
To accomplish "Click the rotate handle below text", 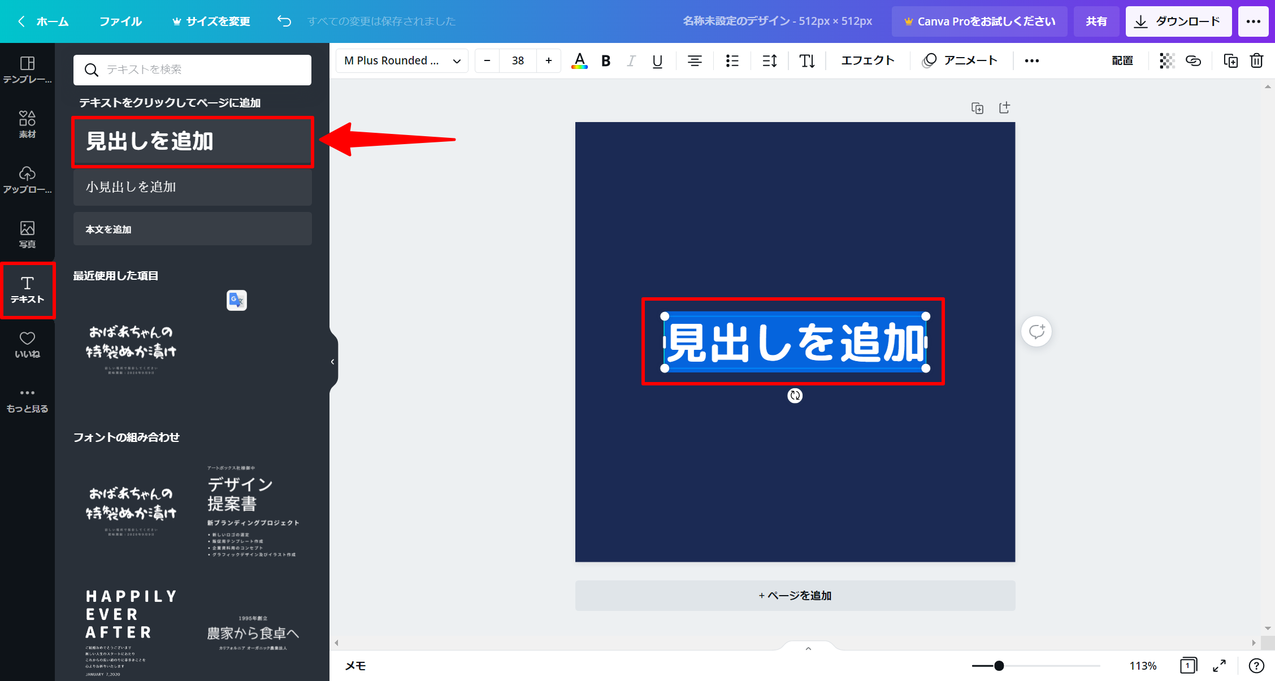I will 795,396.
